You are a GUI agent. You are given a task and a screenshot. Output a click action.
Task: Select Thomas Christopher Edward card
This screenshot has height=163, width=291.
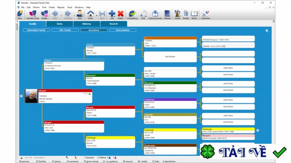click(x=74, y=65)
